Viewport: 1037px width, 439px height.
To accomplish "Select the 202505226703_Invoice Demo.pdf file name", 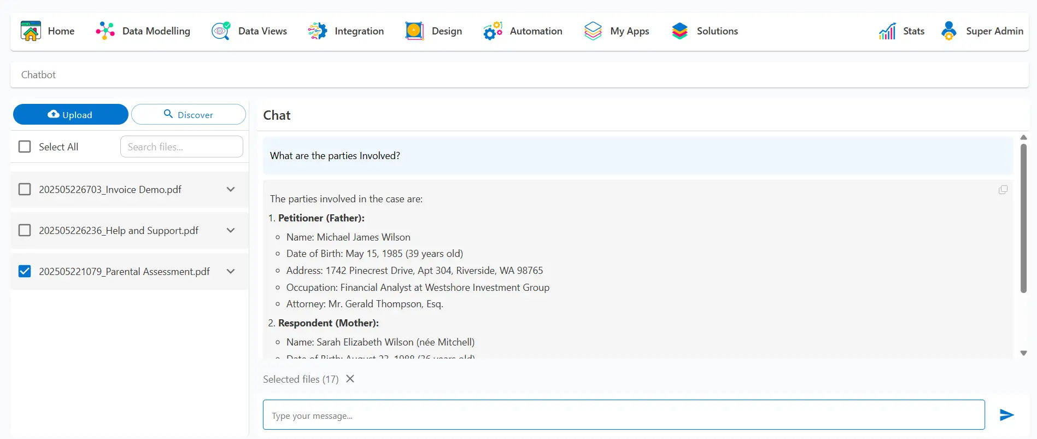I will click(110, 189).
